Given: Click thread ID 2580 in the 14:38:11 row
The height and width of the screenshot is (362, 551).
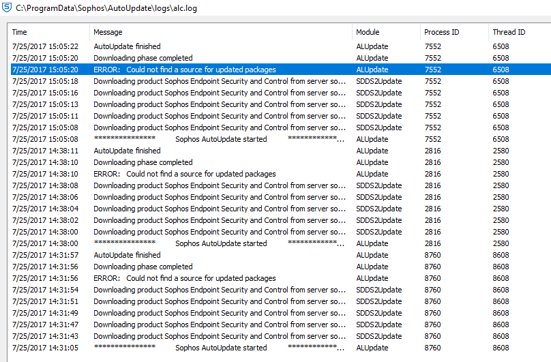Looking at the screenshot, I should point(501,151).
